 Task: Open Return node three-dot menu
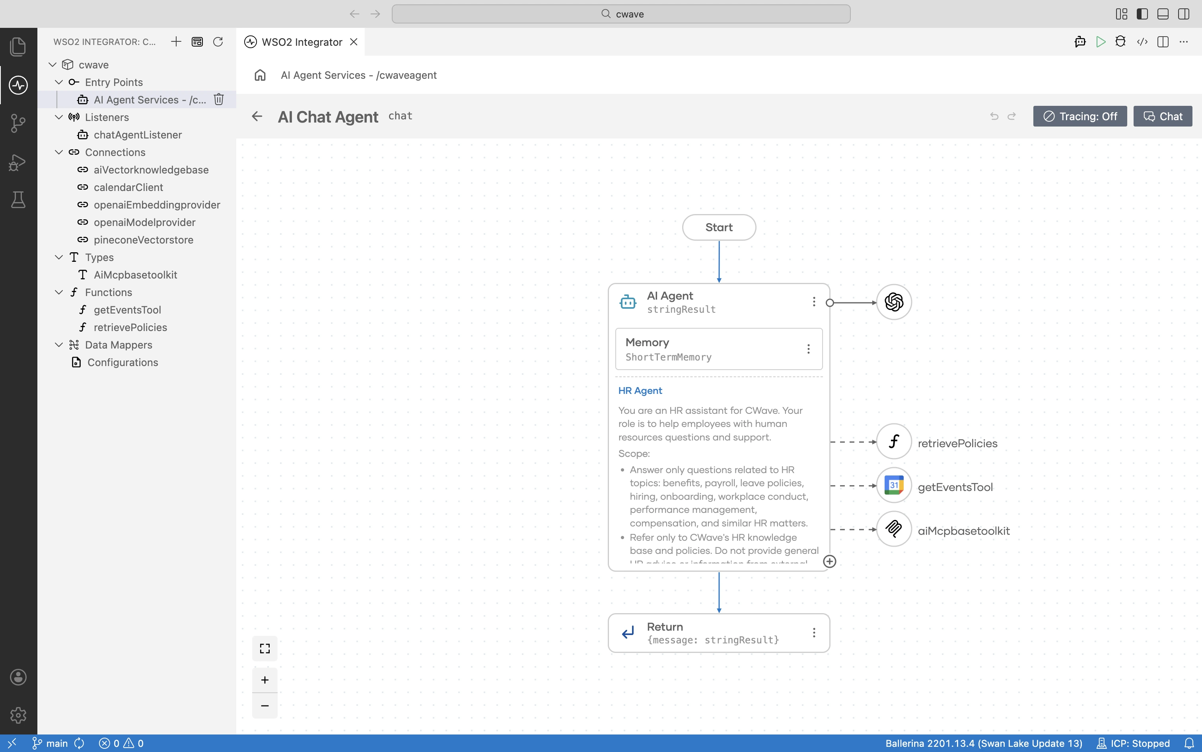814,633
